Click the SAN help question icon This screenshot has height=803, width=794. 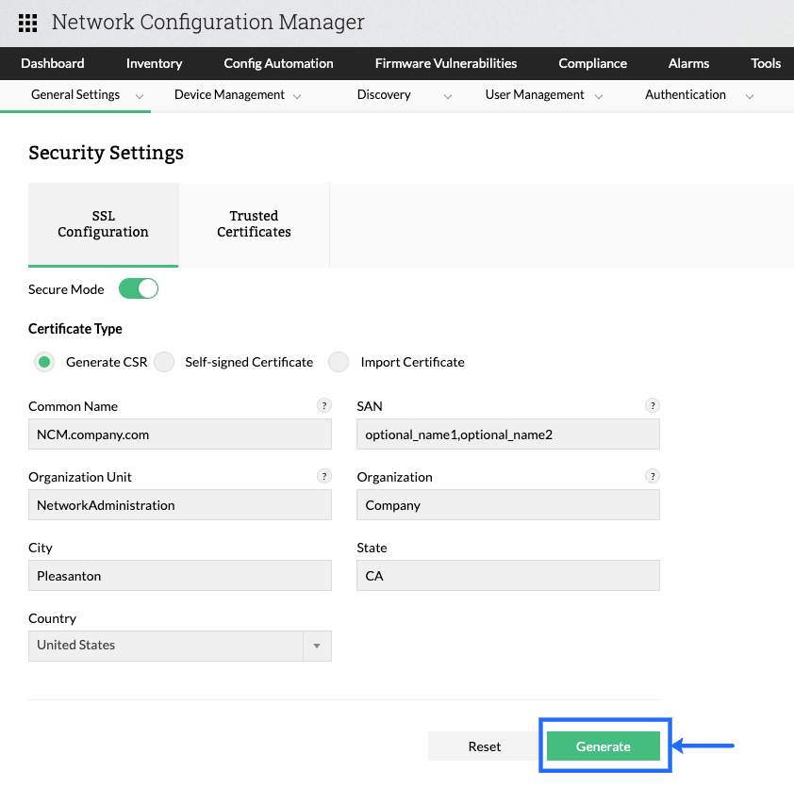click(x=652, y=405)
